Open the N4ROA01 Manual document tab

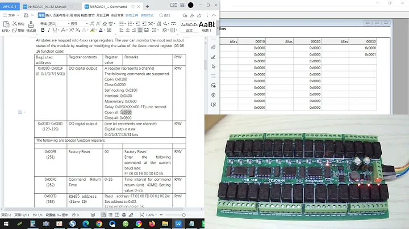(47, 6)
